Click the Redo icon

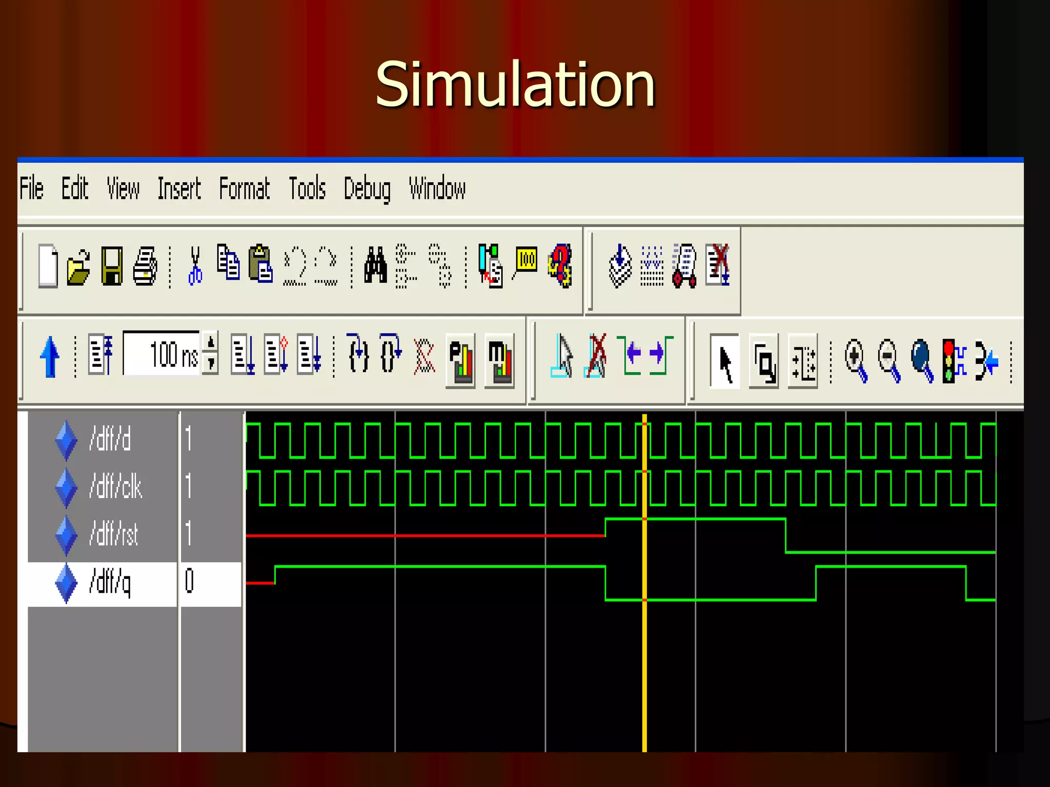point(327,266)
